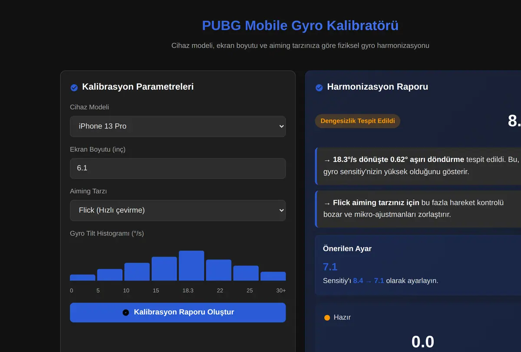Click the PUBG Mobile Gyro Kalibratörü title

coord(300,26)
